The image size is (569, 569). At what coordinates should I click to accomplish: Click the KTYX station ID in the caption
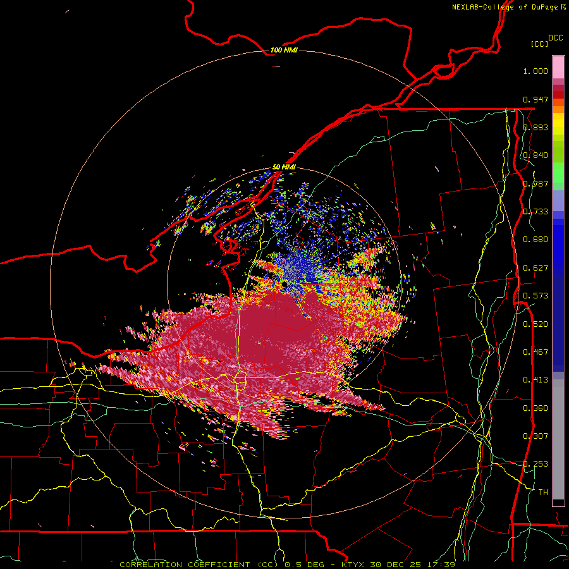tap(354, 565)
